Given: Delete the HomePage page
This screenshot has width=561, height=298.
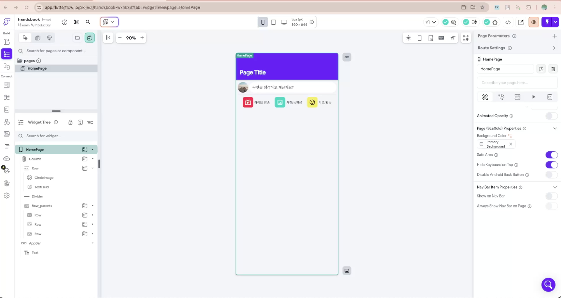Looking at the screenshot, I should (553, 69).
